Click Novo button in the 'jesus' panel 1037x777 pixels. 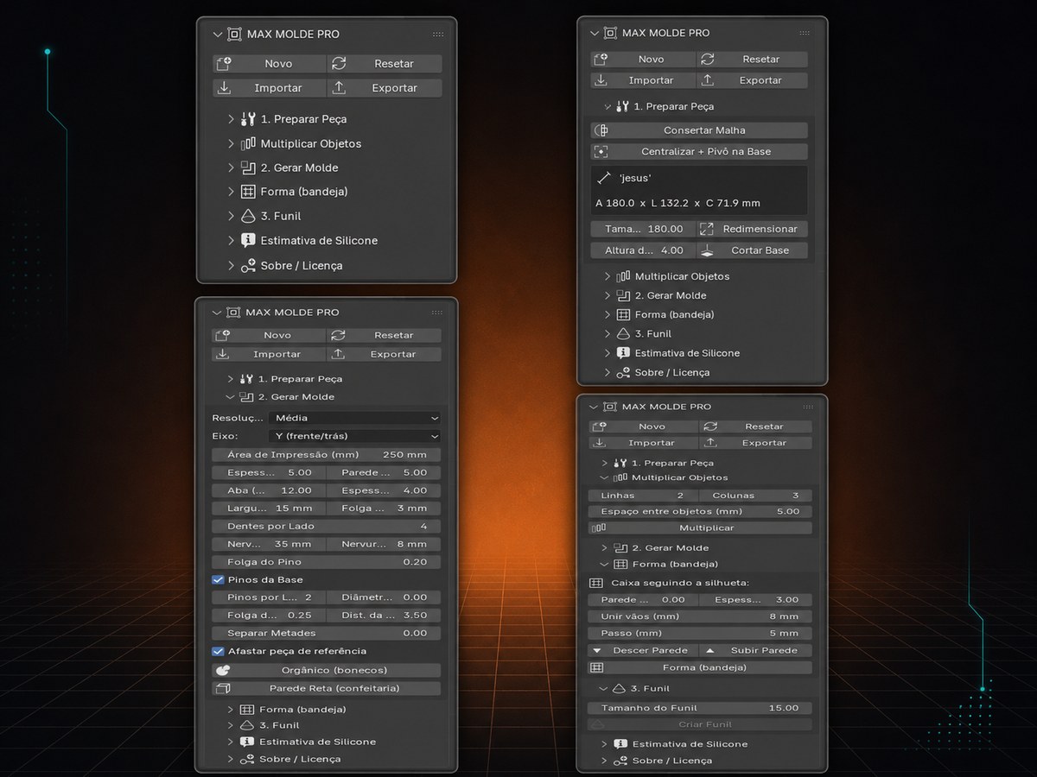point(641,60)
